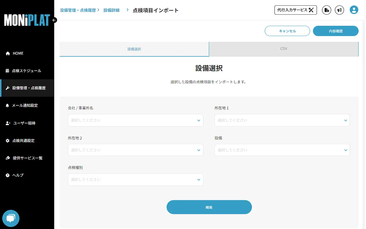Click the 内容確認 confirm button
This screenshot has width=366, height=229.
point(335,31)
